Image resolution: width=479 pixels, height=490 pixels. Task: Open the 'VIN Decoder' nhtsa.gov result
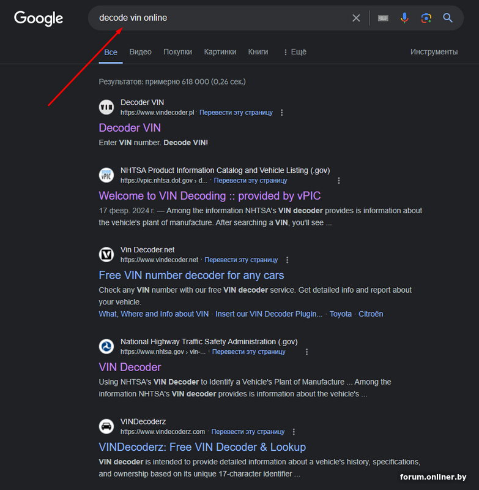click(130, 367)
